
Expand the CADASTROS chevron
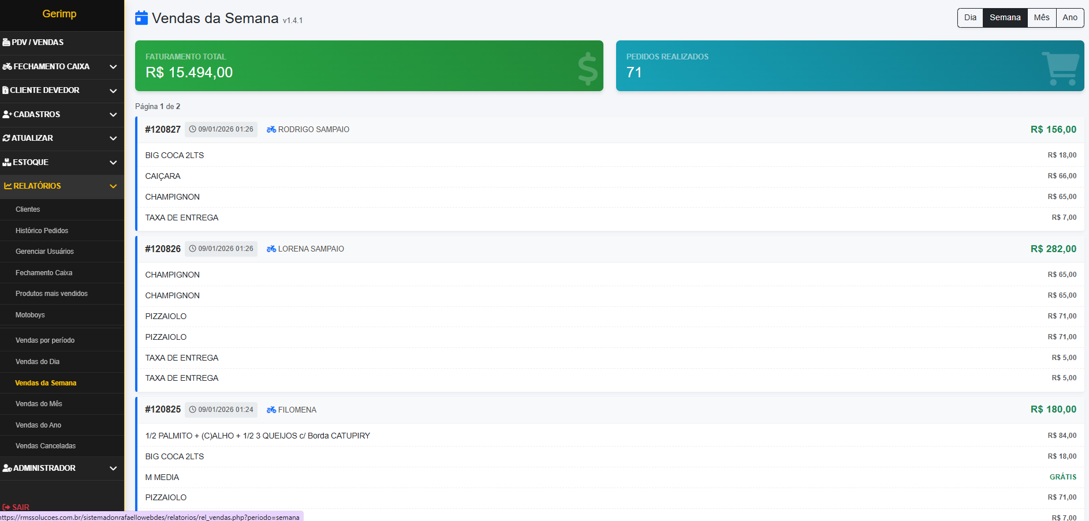coord(113,115)
